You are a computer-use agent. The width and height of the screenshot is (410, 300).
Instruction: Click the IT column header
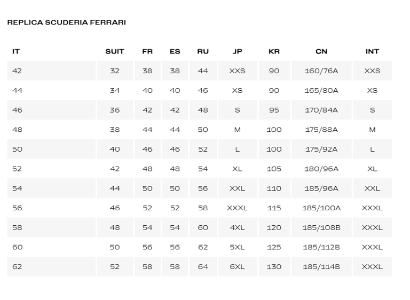tap(16, 51)
